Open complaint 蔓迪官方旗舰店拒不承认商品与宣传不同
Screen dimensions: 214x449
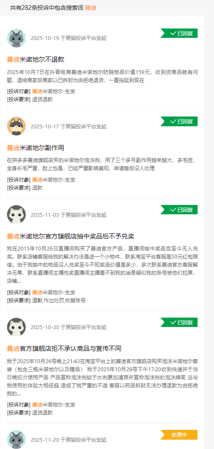[x=64, y=349]
